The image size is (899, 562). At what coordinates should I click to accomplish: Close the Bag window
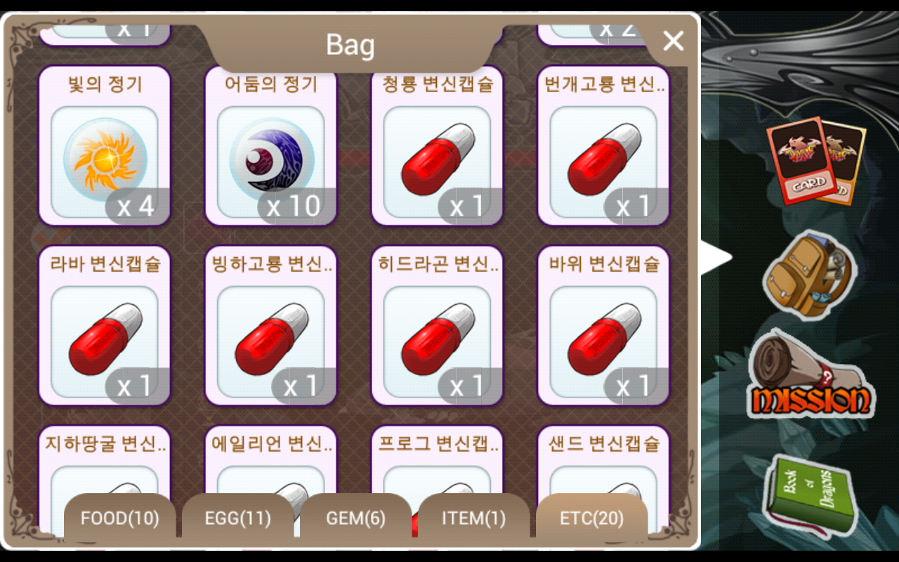[673, 41]
